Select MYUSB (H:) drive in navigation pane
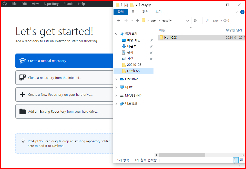Image resolution: width=246 pixels, height=169 pixels. coord(133,95)
